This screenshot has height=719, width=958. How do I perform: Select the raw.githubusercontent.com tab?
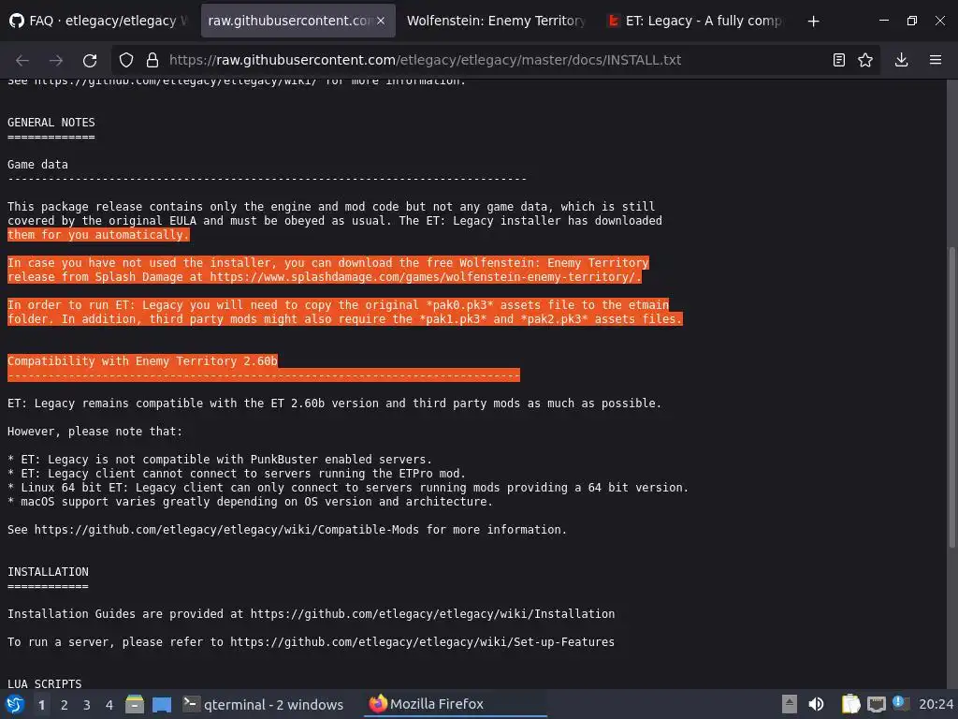(298, 21)
